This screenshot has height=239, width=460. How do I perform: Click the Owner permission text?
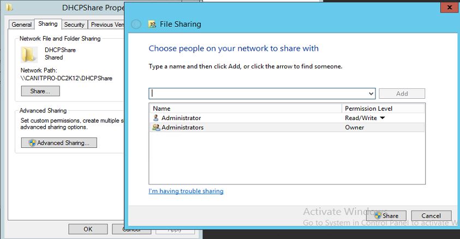pos(354,128)
